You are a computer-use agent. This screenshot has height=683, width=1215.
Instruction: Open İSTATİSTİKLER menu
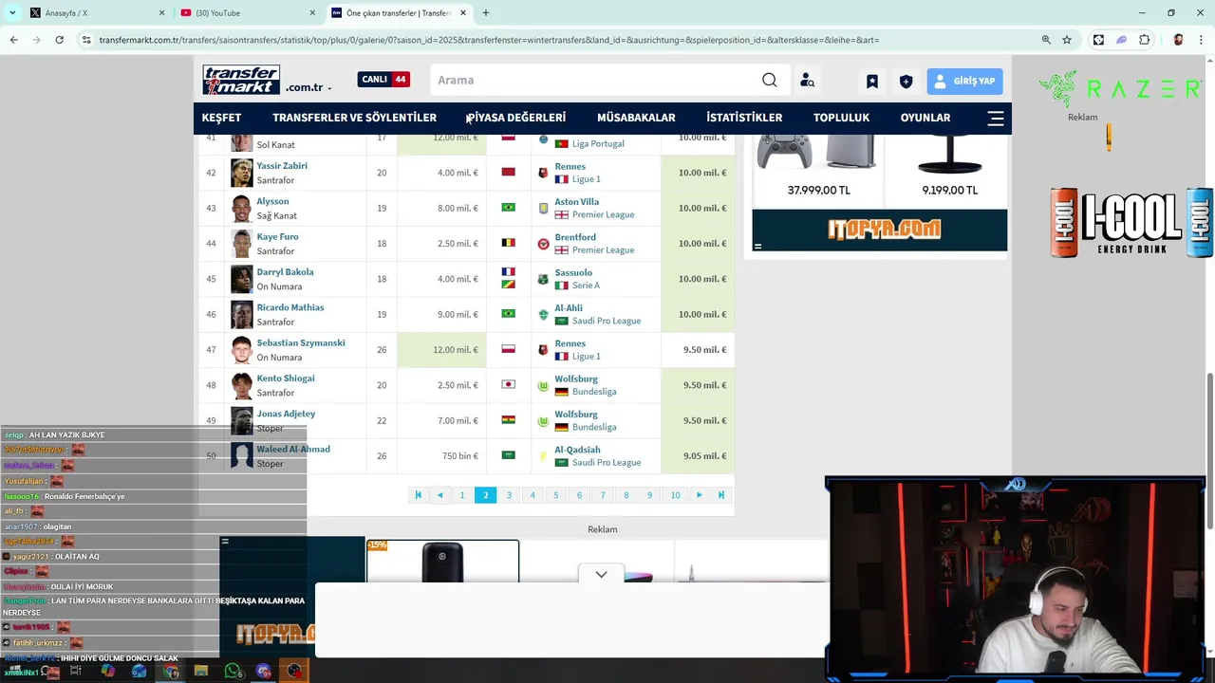coord(744,118)
